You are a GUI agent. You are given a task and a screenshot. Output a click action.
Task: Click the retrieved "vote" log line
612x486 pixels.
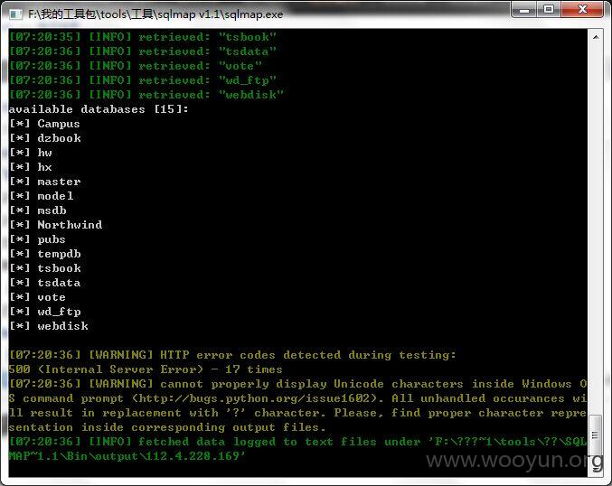click(136, 66)
